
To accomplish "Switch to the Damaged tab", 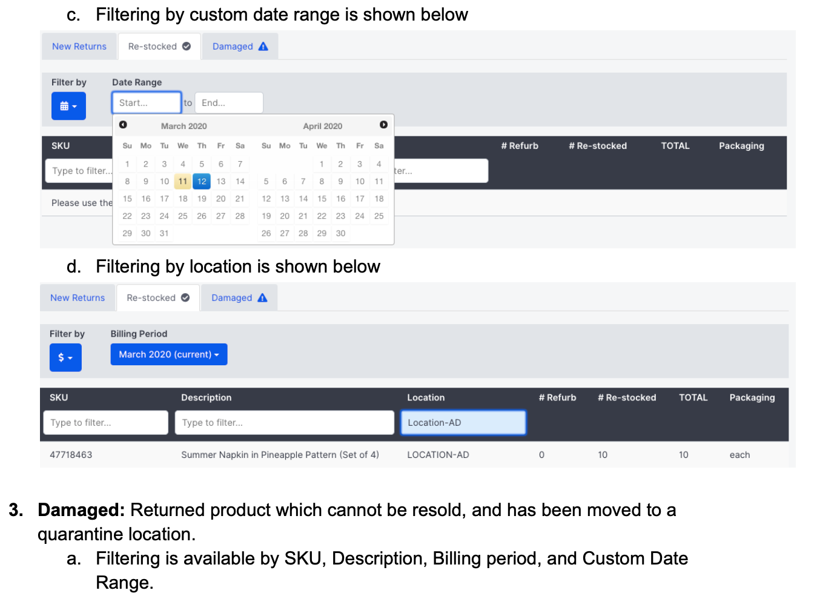I will 233,45.
